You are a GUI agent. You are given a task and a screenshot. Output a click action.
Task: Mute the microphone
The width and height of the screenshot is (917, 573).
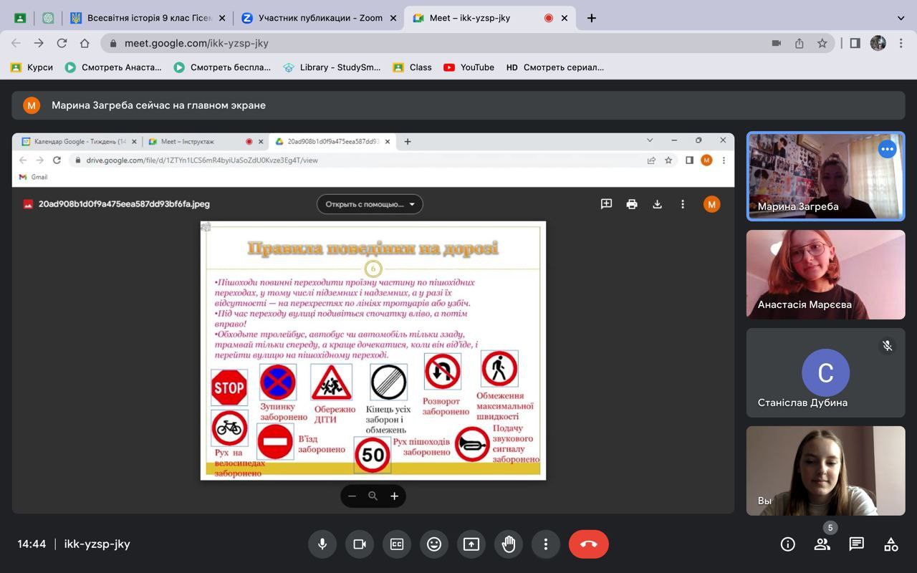pos(322,544)
